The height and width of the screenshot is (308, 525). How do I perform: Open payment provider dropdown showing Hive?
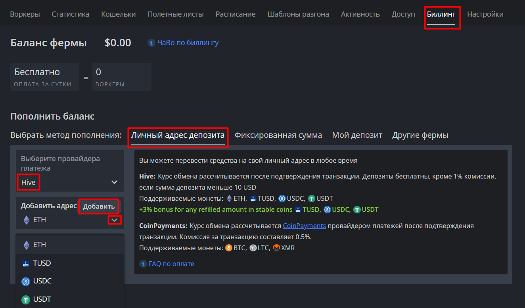pyautogui.click(x=70, y=171)
